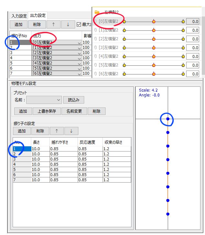Select pendulum row 1 in settings table

[x=22, y=149]
